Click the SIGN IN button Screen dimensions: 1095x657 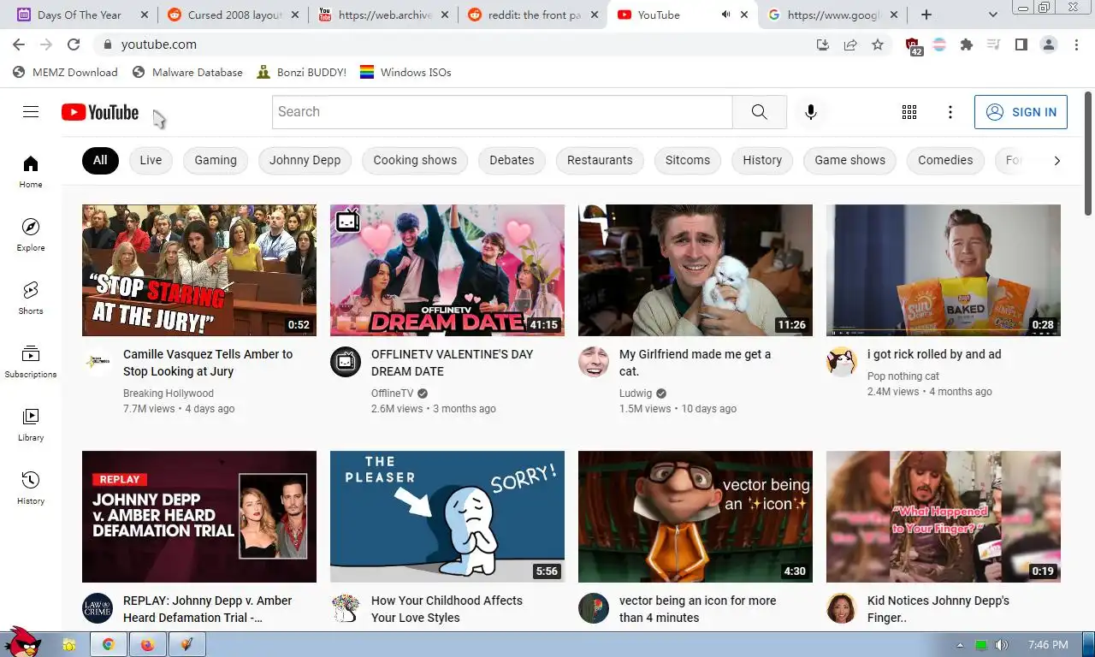pos(1021,112)
